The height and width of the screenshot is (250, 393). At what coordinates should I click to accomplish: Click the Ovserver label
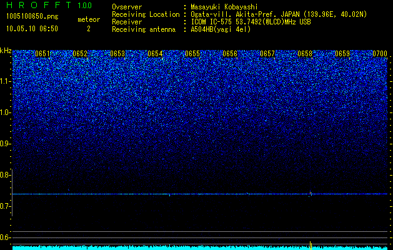click(x=127, y=7)
